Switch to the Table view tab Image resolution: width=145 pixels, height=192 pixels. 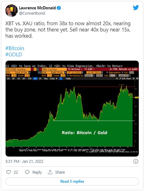[x=68, y=79]
